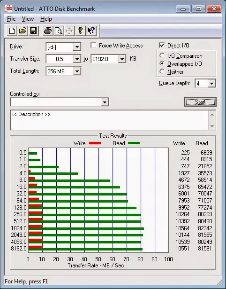Activate the context help arrow-question icon
Viewport: 226px width, 289px height.
pyautogui.click(x=91, y=31)
